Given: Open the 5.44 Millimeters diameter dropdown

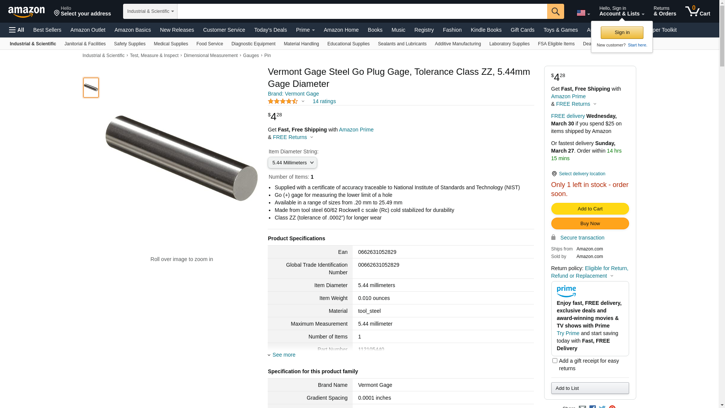Looking at the screenshot, I should pyautogui.click(x=292, y=163).
